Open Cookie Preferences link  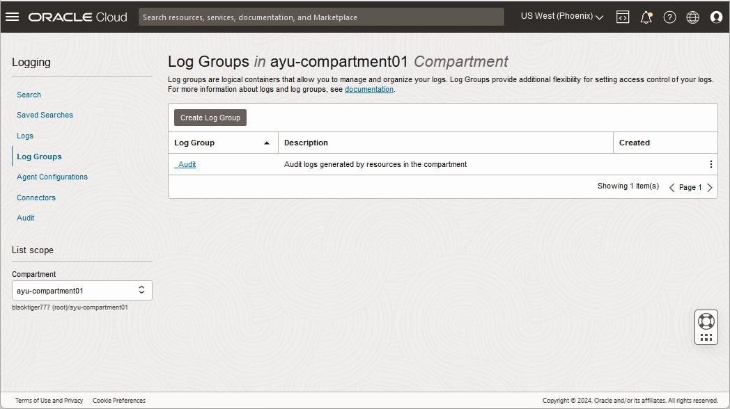(x=119, y=401)
